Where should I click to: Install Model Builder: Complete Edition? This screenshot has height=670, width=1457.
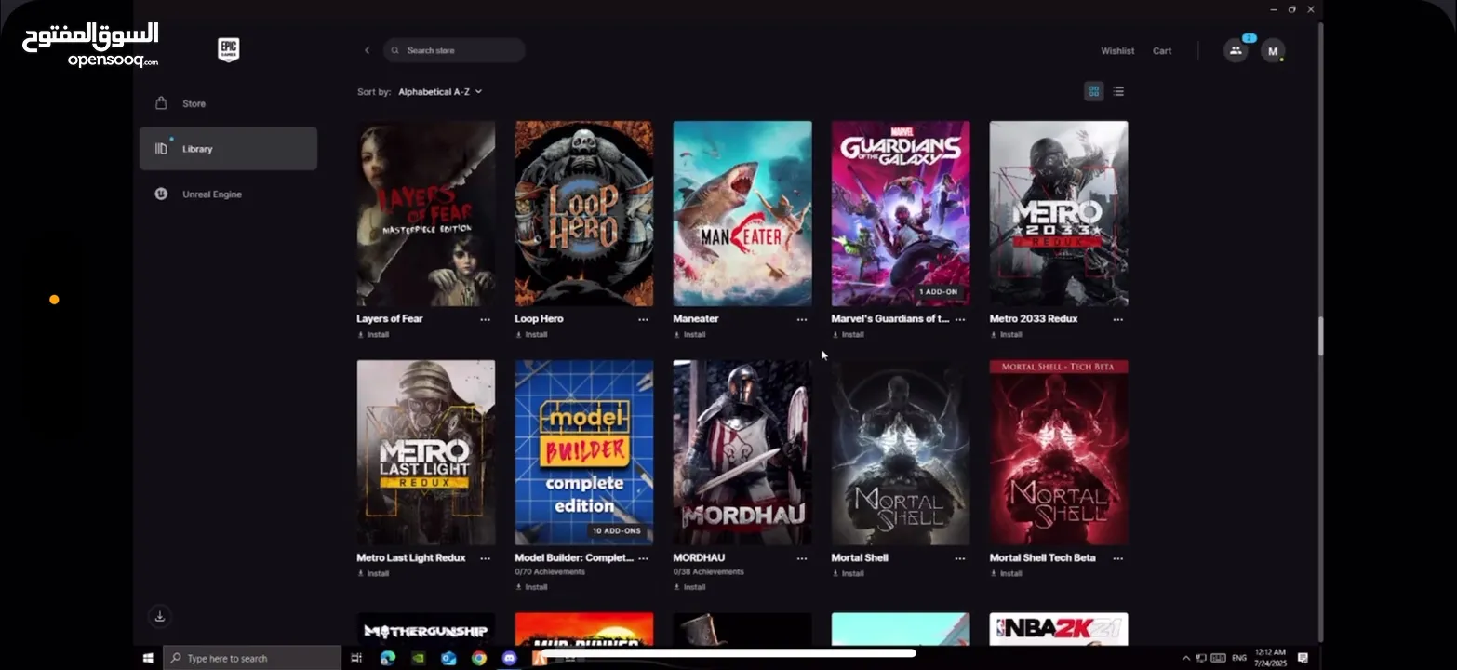click(531, 587)
